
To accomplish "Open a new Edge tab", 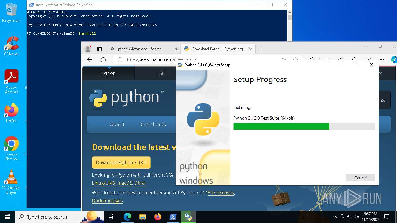I will tap(261, 49).
